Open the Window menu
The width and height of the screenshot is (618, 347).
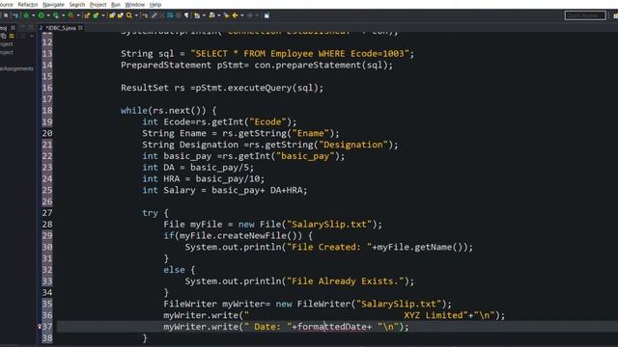[x=135, y=5]
